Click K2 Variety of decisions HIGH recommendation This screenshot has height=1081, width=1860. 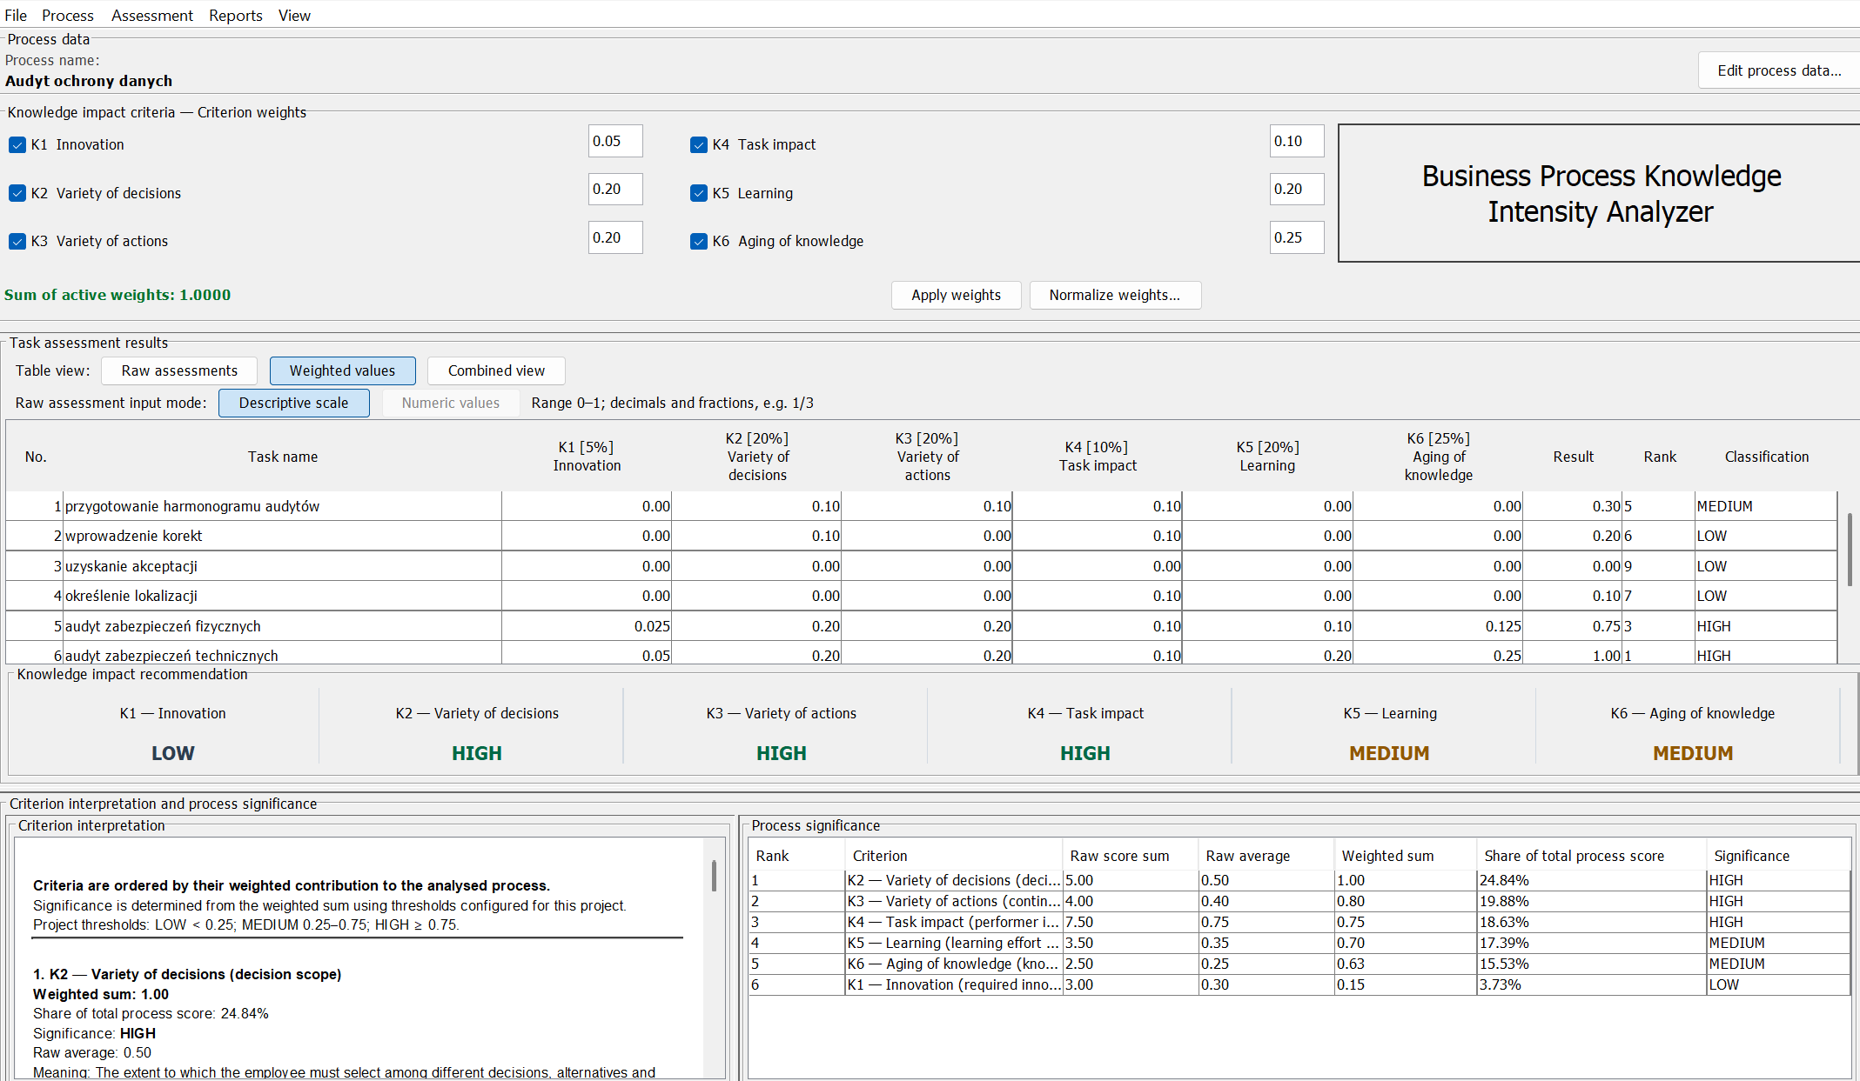(476, 753)
